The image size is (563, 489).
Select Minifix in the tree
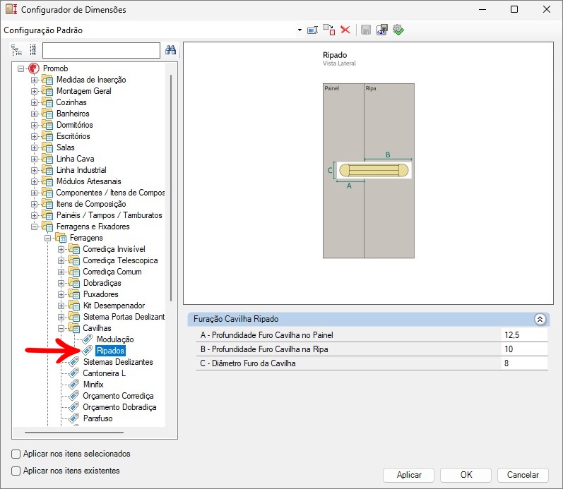(93, 385)
